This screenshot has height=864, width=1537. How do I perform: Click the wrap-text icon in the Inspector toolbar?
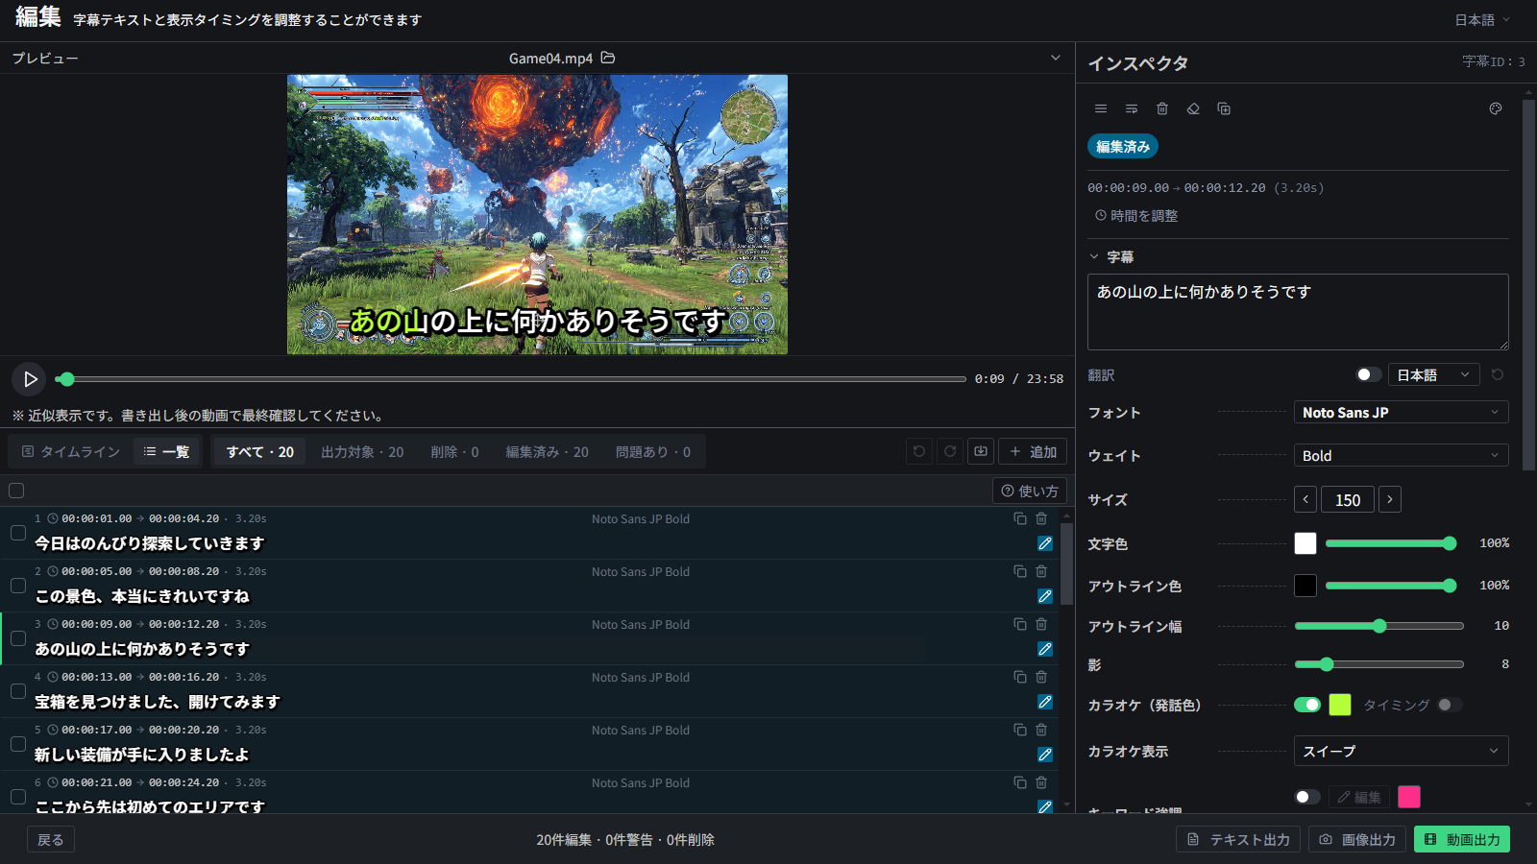tap(1132, 108)
